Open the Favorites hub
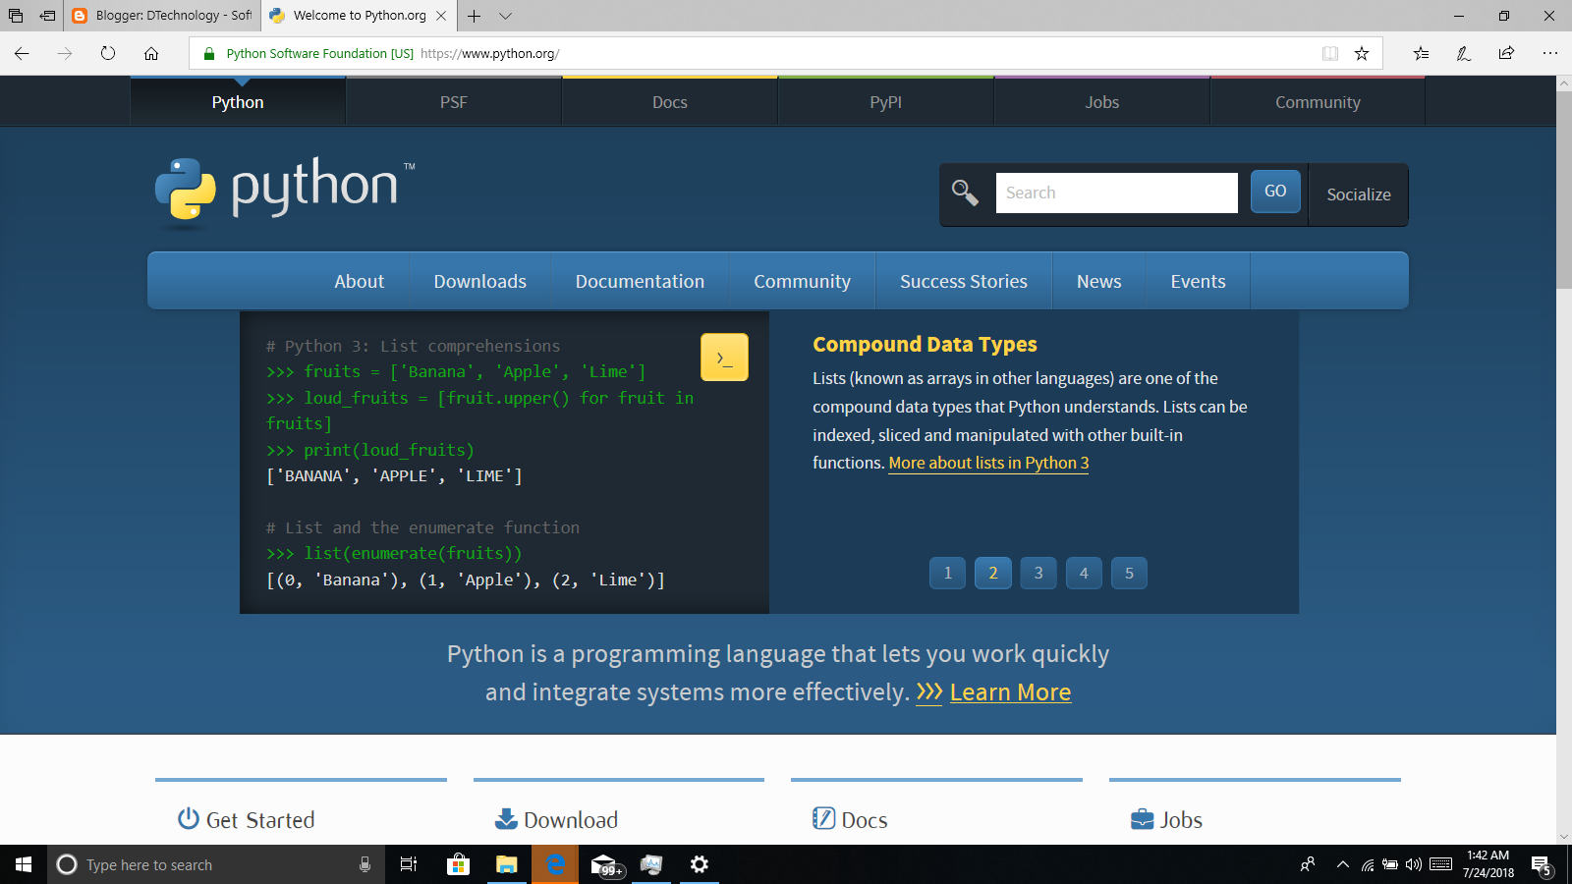Viewport: 1572px width, 884px height. [1421, 53]
